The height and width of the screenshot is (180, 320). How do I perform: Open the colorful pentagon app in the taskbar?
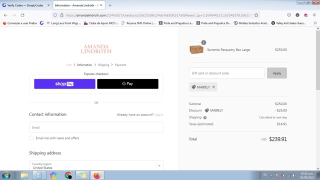click(x=53, y=175)
